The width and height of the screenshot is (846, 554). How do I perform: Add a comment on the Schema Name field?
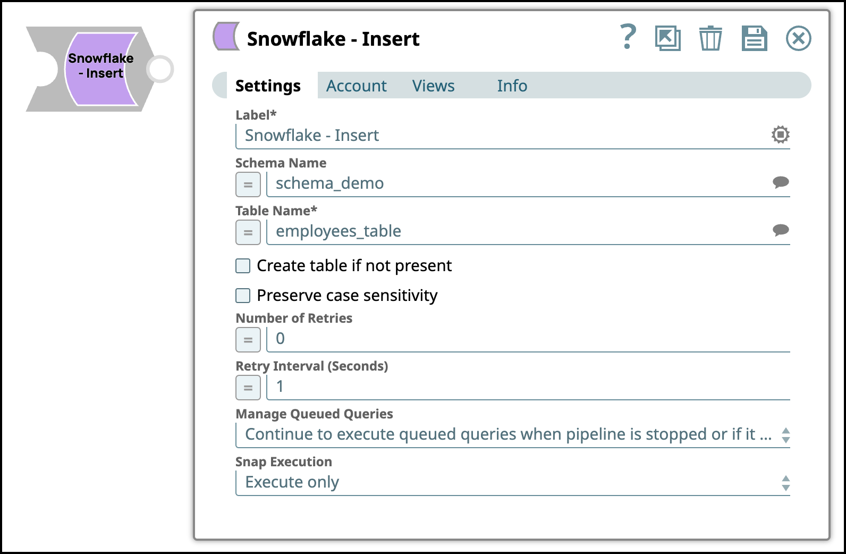pos(781,182)
